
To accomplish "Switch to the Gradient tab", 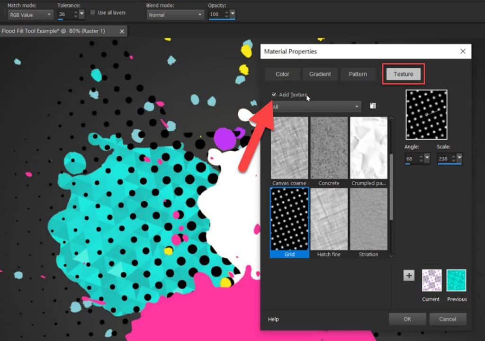I will click(x=320, y=74).
